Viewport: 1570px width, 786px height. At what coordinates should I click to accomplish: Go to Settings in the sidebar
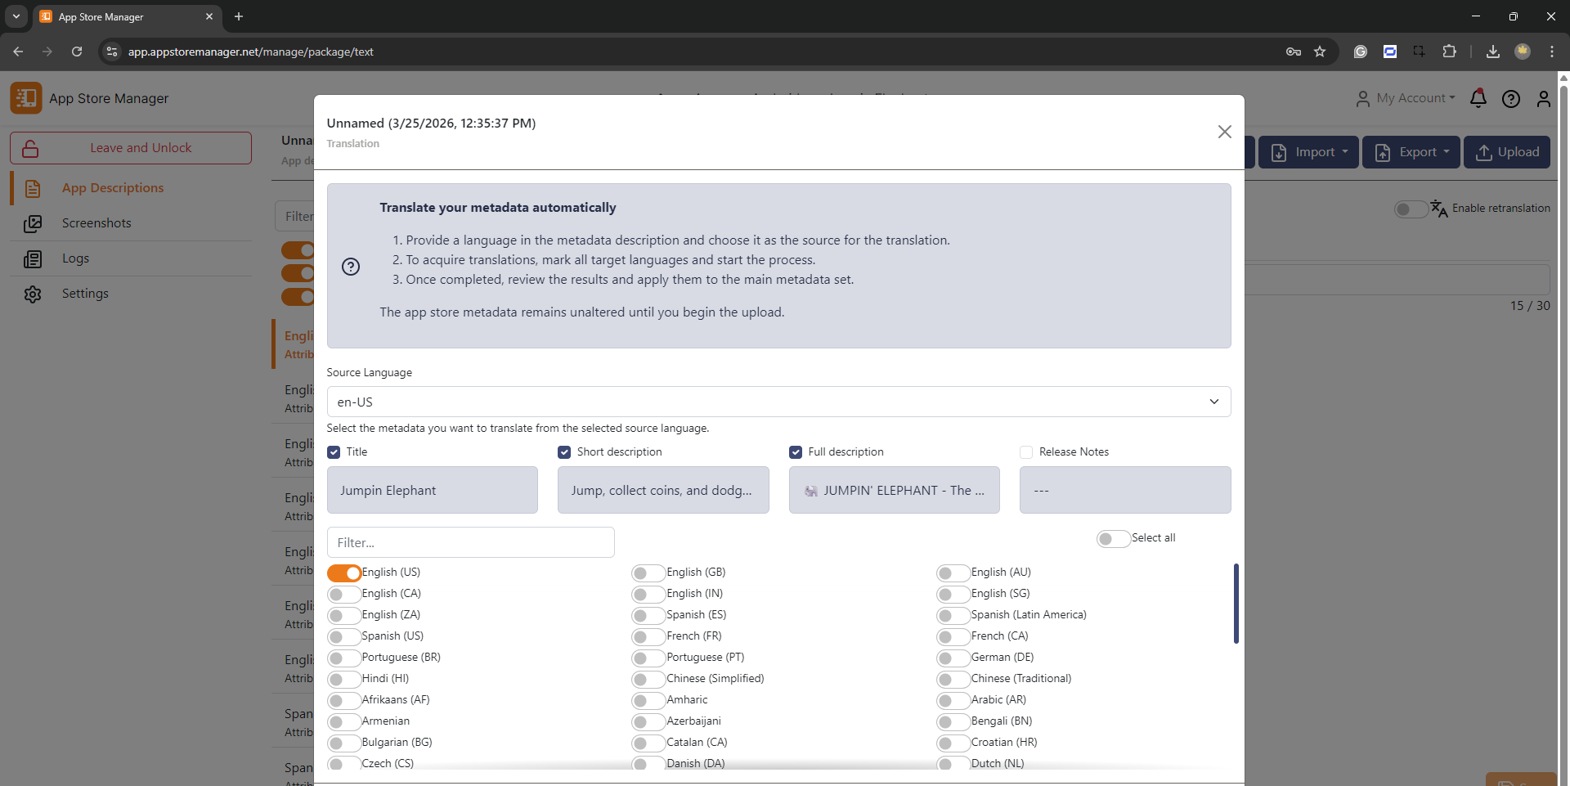[85, 294]
